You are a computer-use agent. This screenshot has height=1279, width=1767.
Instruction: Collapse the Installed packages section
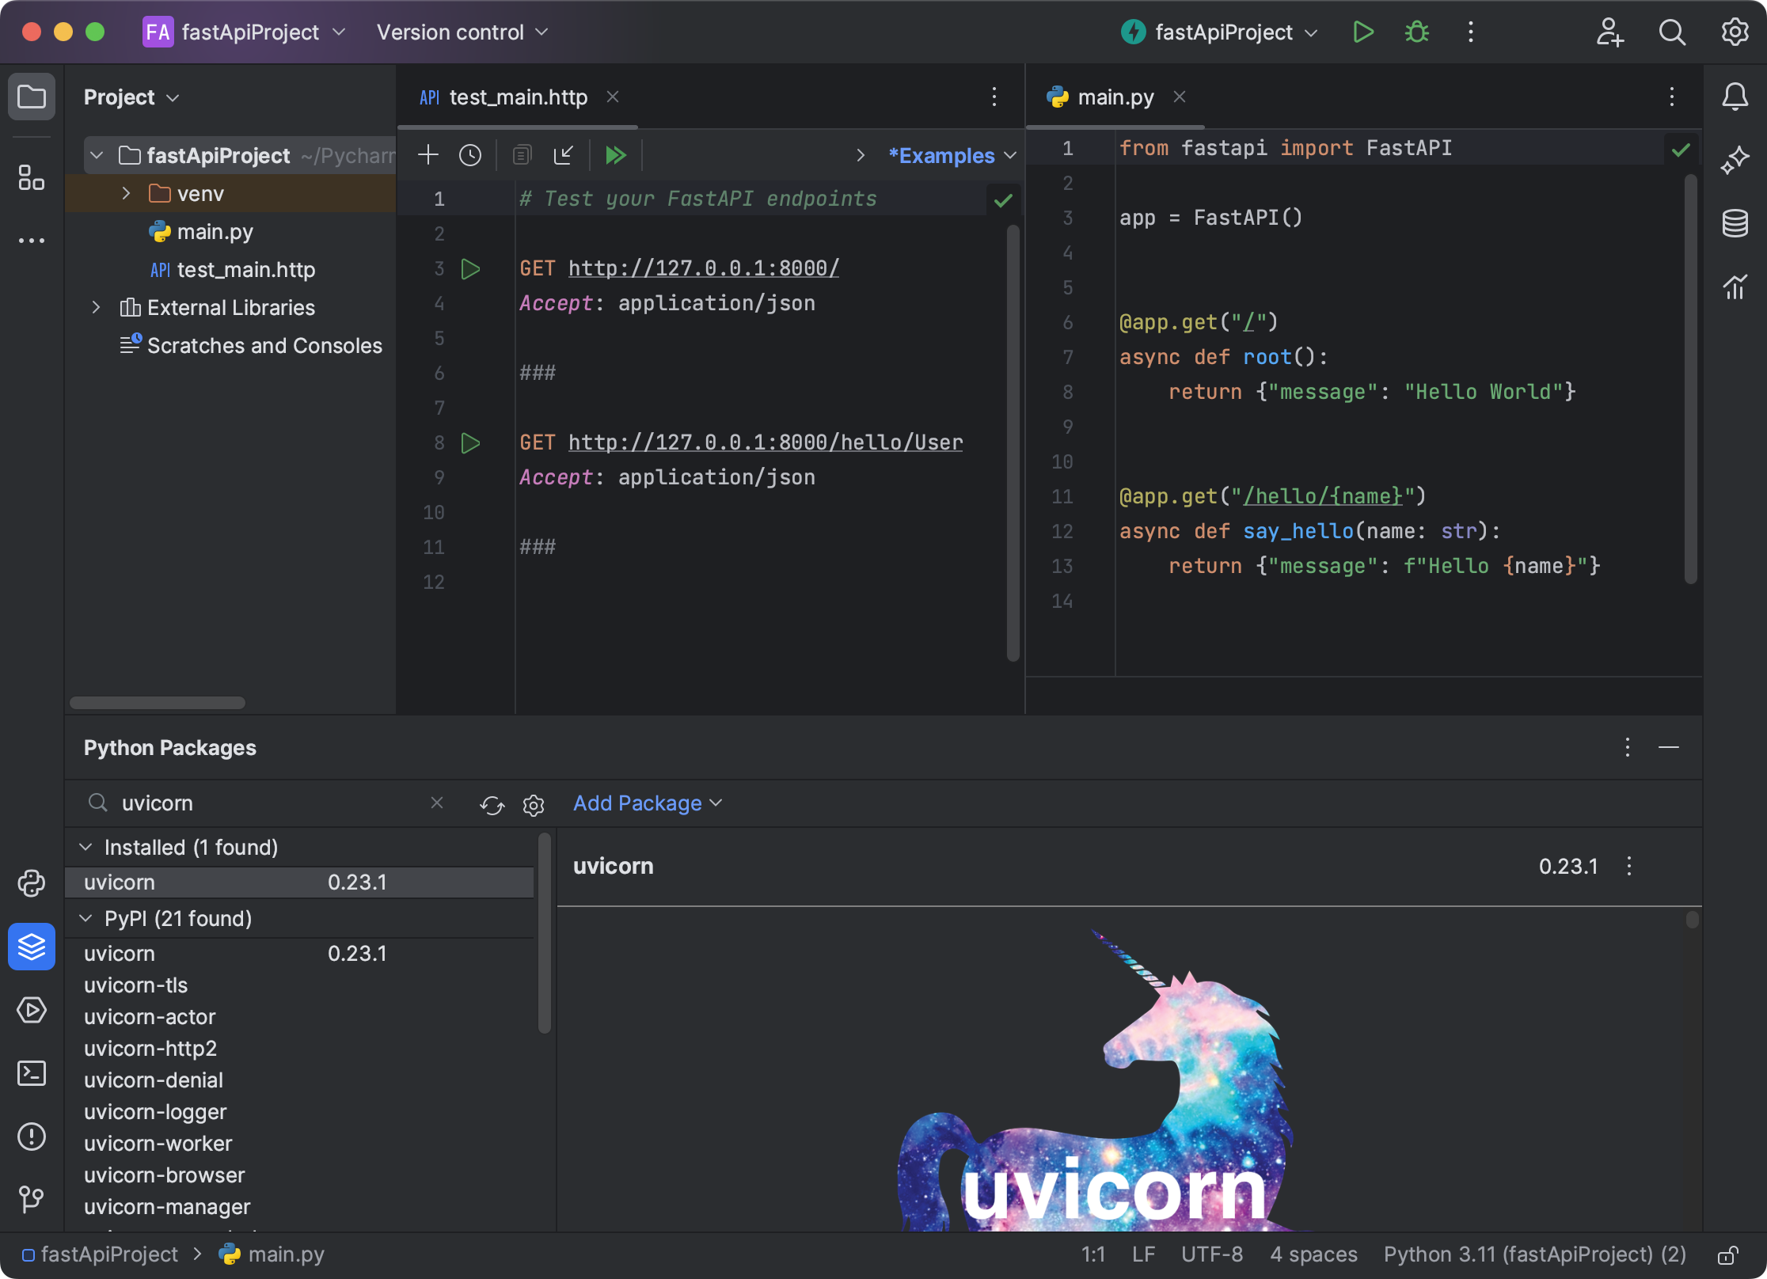tap(86, 847)
